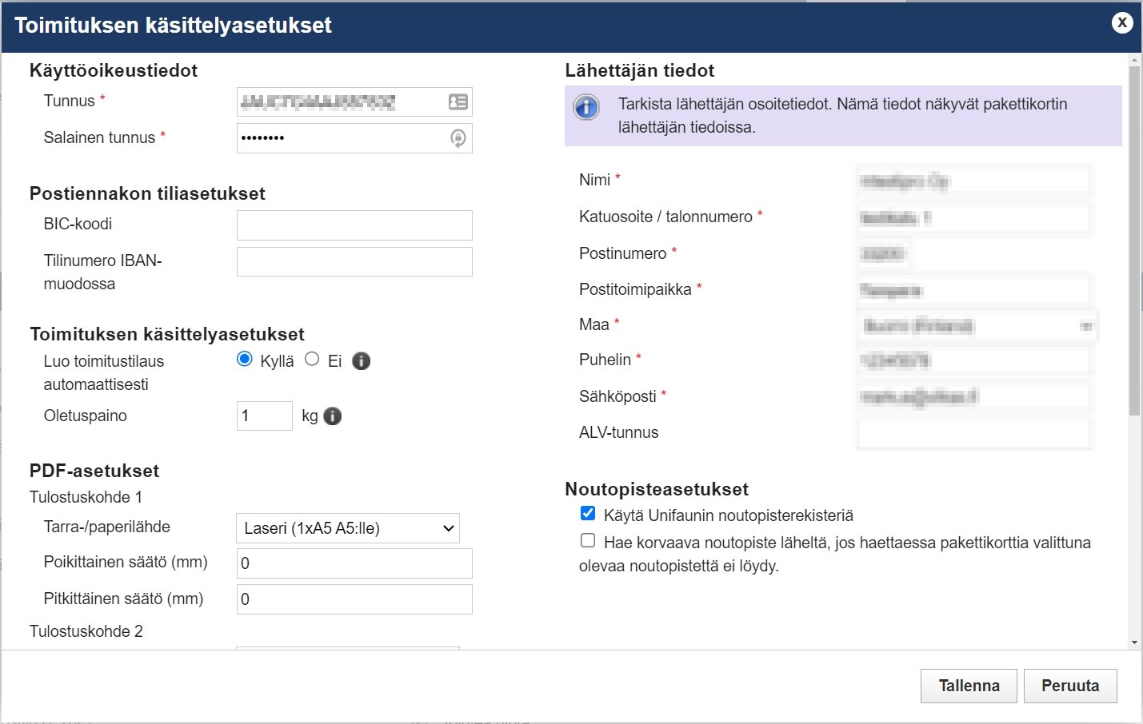Show info icon next to Oletuspaino kg
This screenshot has width=1143, height=724.
(x=333, y=416)
